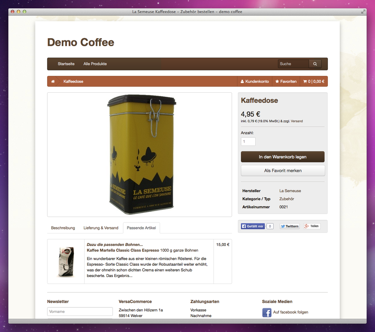Toggle fullscreen with the window's top-right arrows icon
375x332 pixels.
[x=363, y=11]
